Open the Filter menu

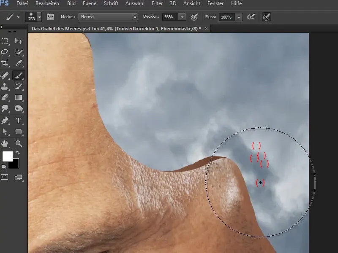[157, 3]
